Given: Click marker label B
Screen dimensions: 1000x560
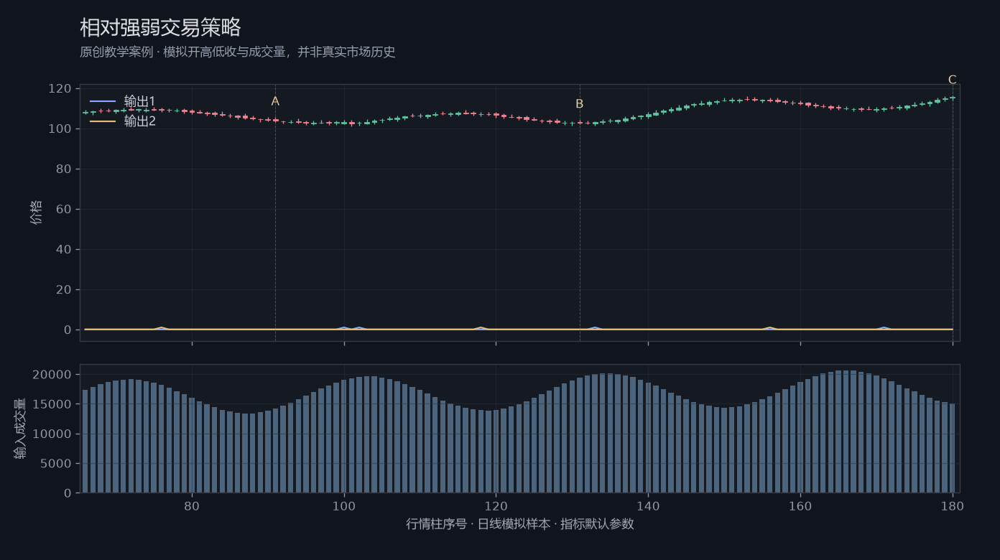Looking at the screenshot, I should tap(580, 104).
